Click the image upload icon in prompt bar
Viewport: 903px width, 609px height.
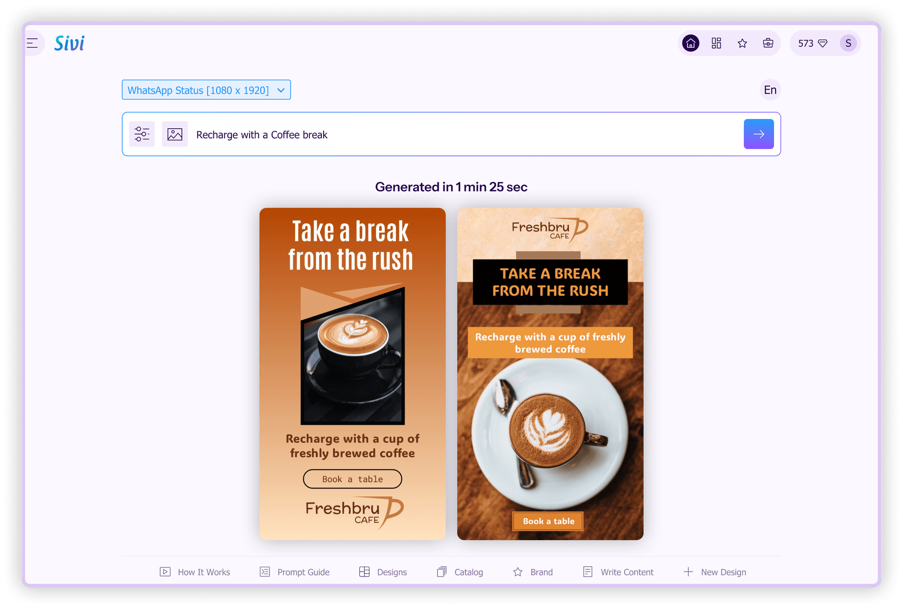coord(175,134)
